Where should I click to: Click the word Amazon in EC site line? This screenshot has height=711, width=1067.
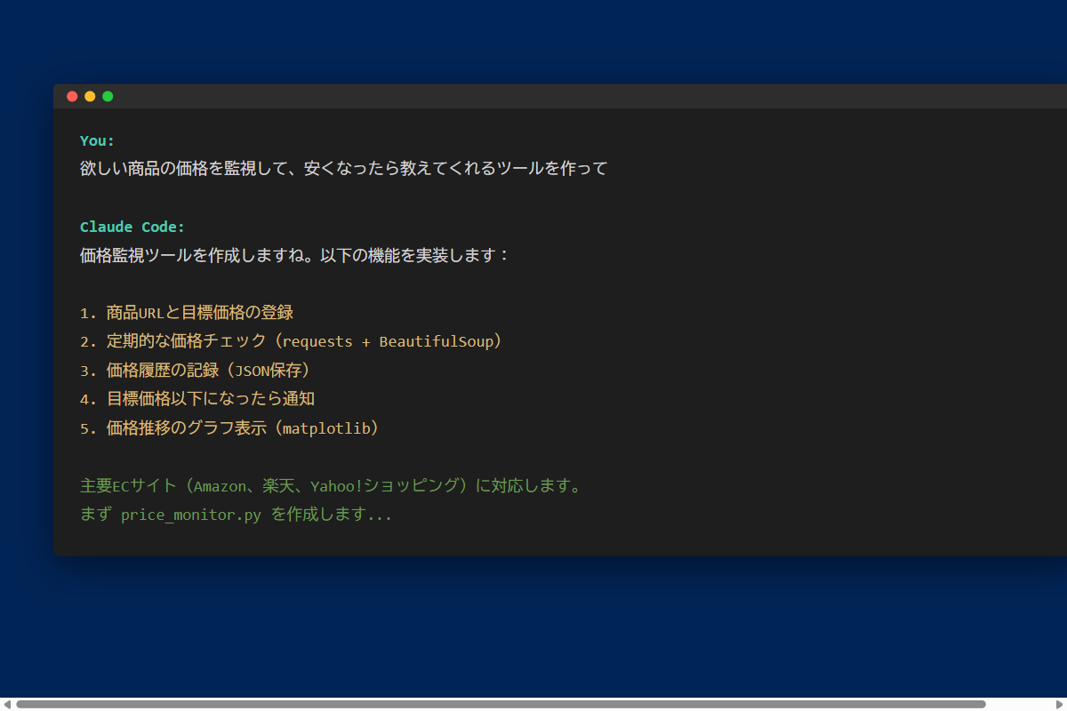tap(221, 486)
